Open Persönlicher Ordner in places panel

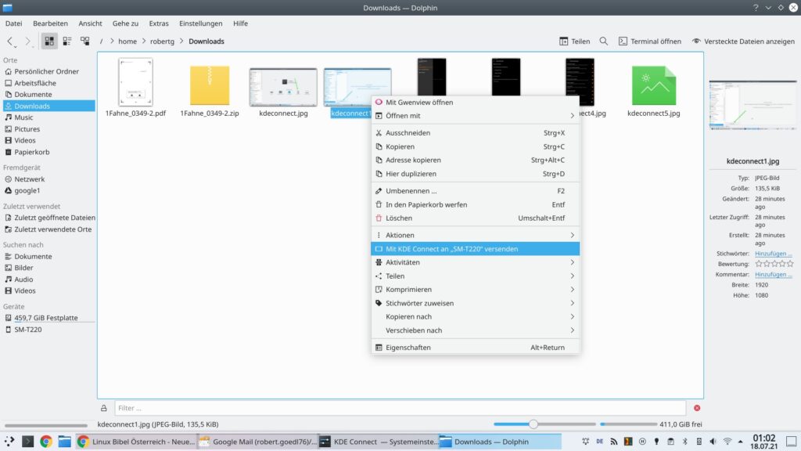(x=48, y=71)
